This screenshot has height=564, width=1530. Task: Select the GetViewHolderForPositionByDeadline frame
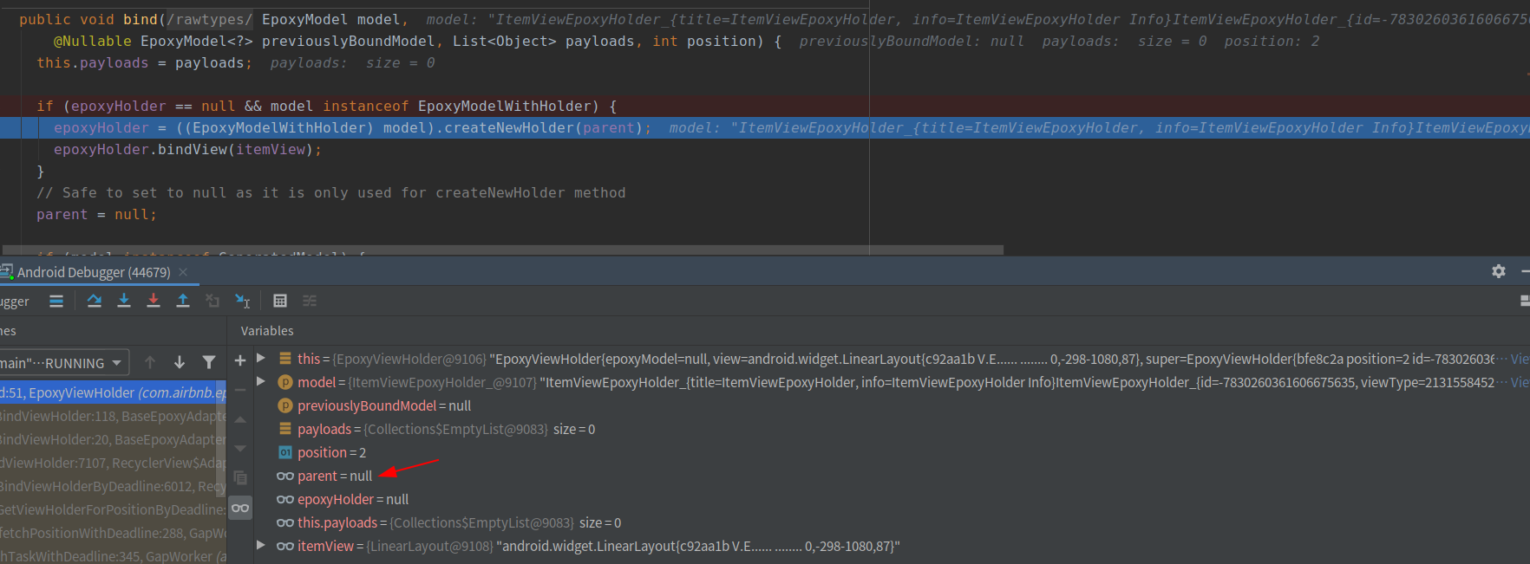[113, 509]
